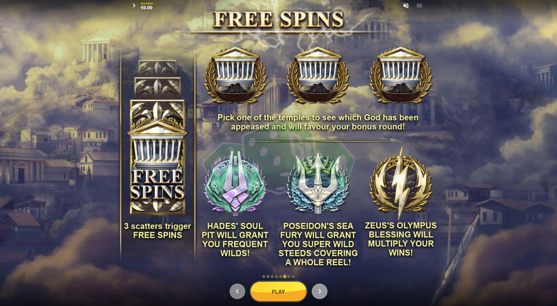Pick the right temple emblem
The width and height of the screenshot is (557, 306).
point(401,75)
